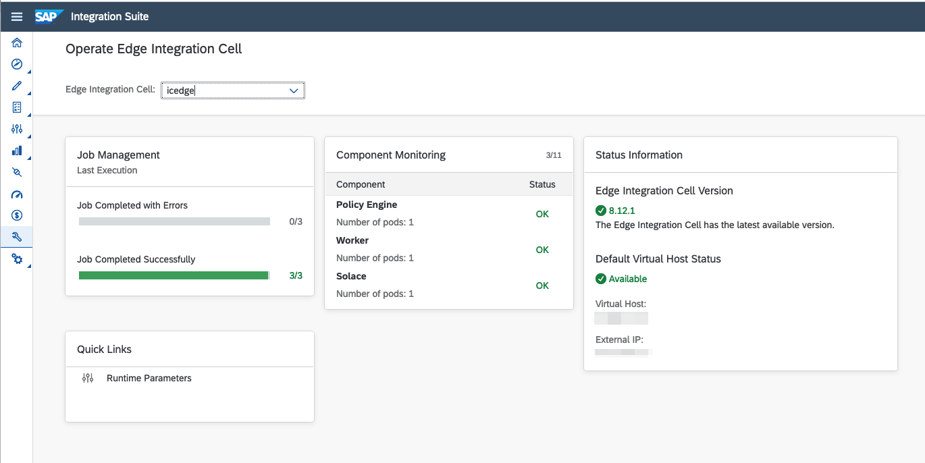925x463 pixels.
Task: Go to Home in the sidebar
Action: pyautogui.click(x=17, y=43)
